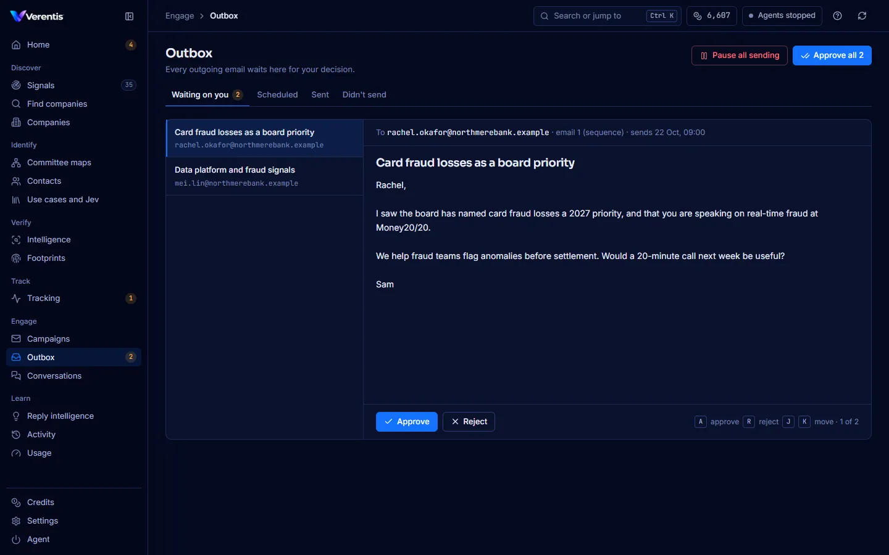Open Conversations page
The width and height of the screenshot is (889, 555).
pos(73,376)
